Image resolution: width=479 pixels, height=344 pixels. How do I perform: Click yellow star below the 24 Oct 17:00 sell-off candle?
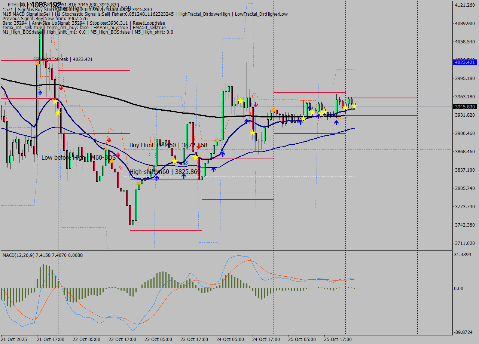pos(253,132)
